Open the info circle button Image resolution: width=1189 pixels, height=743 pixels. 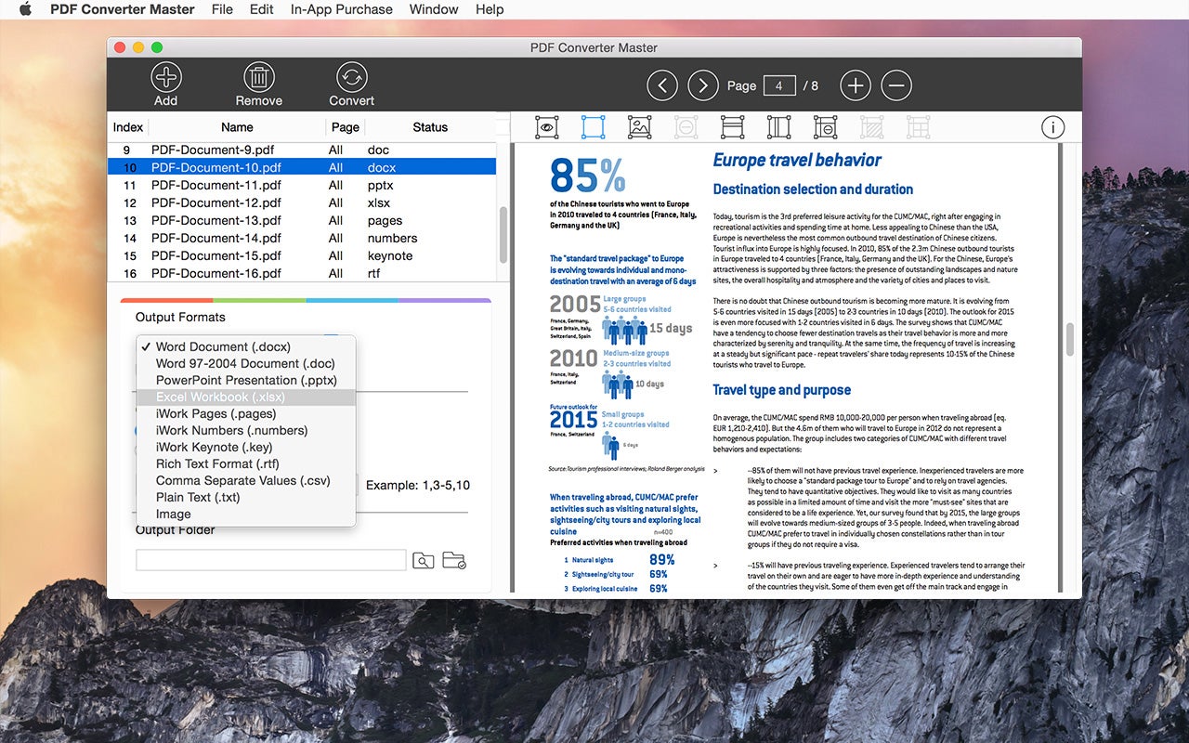click(1052, 127)
